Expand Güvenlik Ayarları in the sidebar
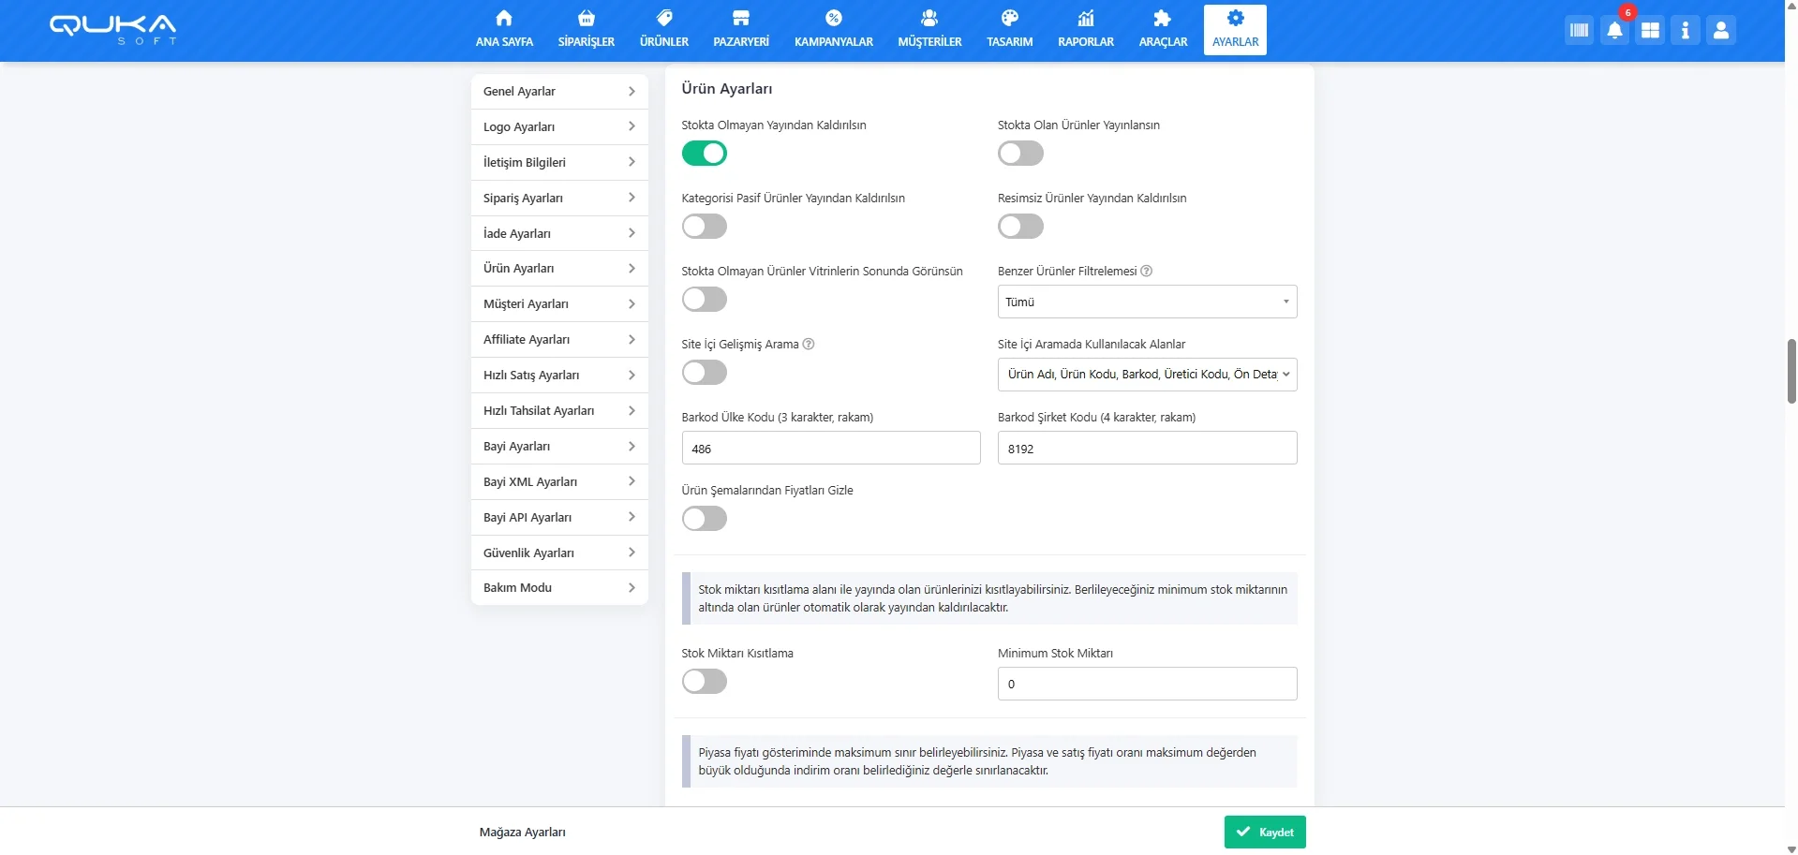 559,553
